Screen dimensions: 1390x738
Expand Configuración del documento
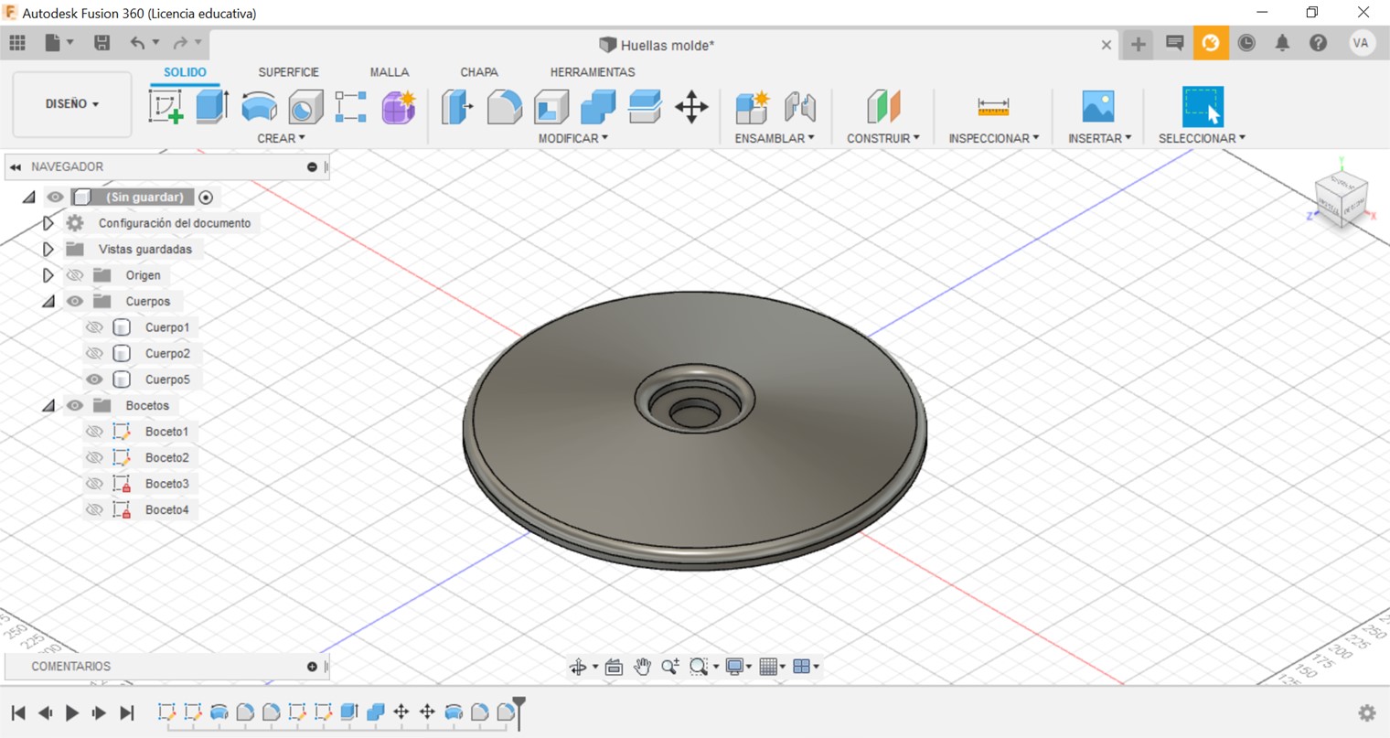48,223
